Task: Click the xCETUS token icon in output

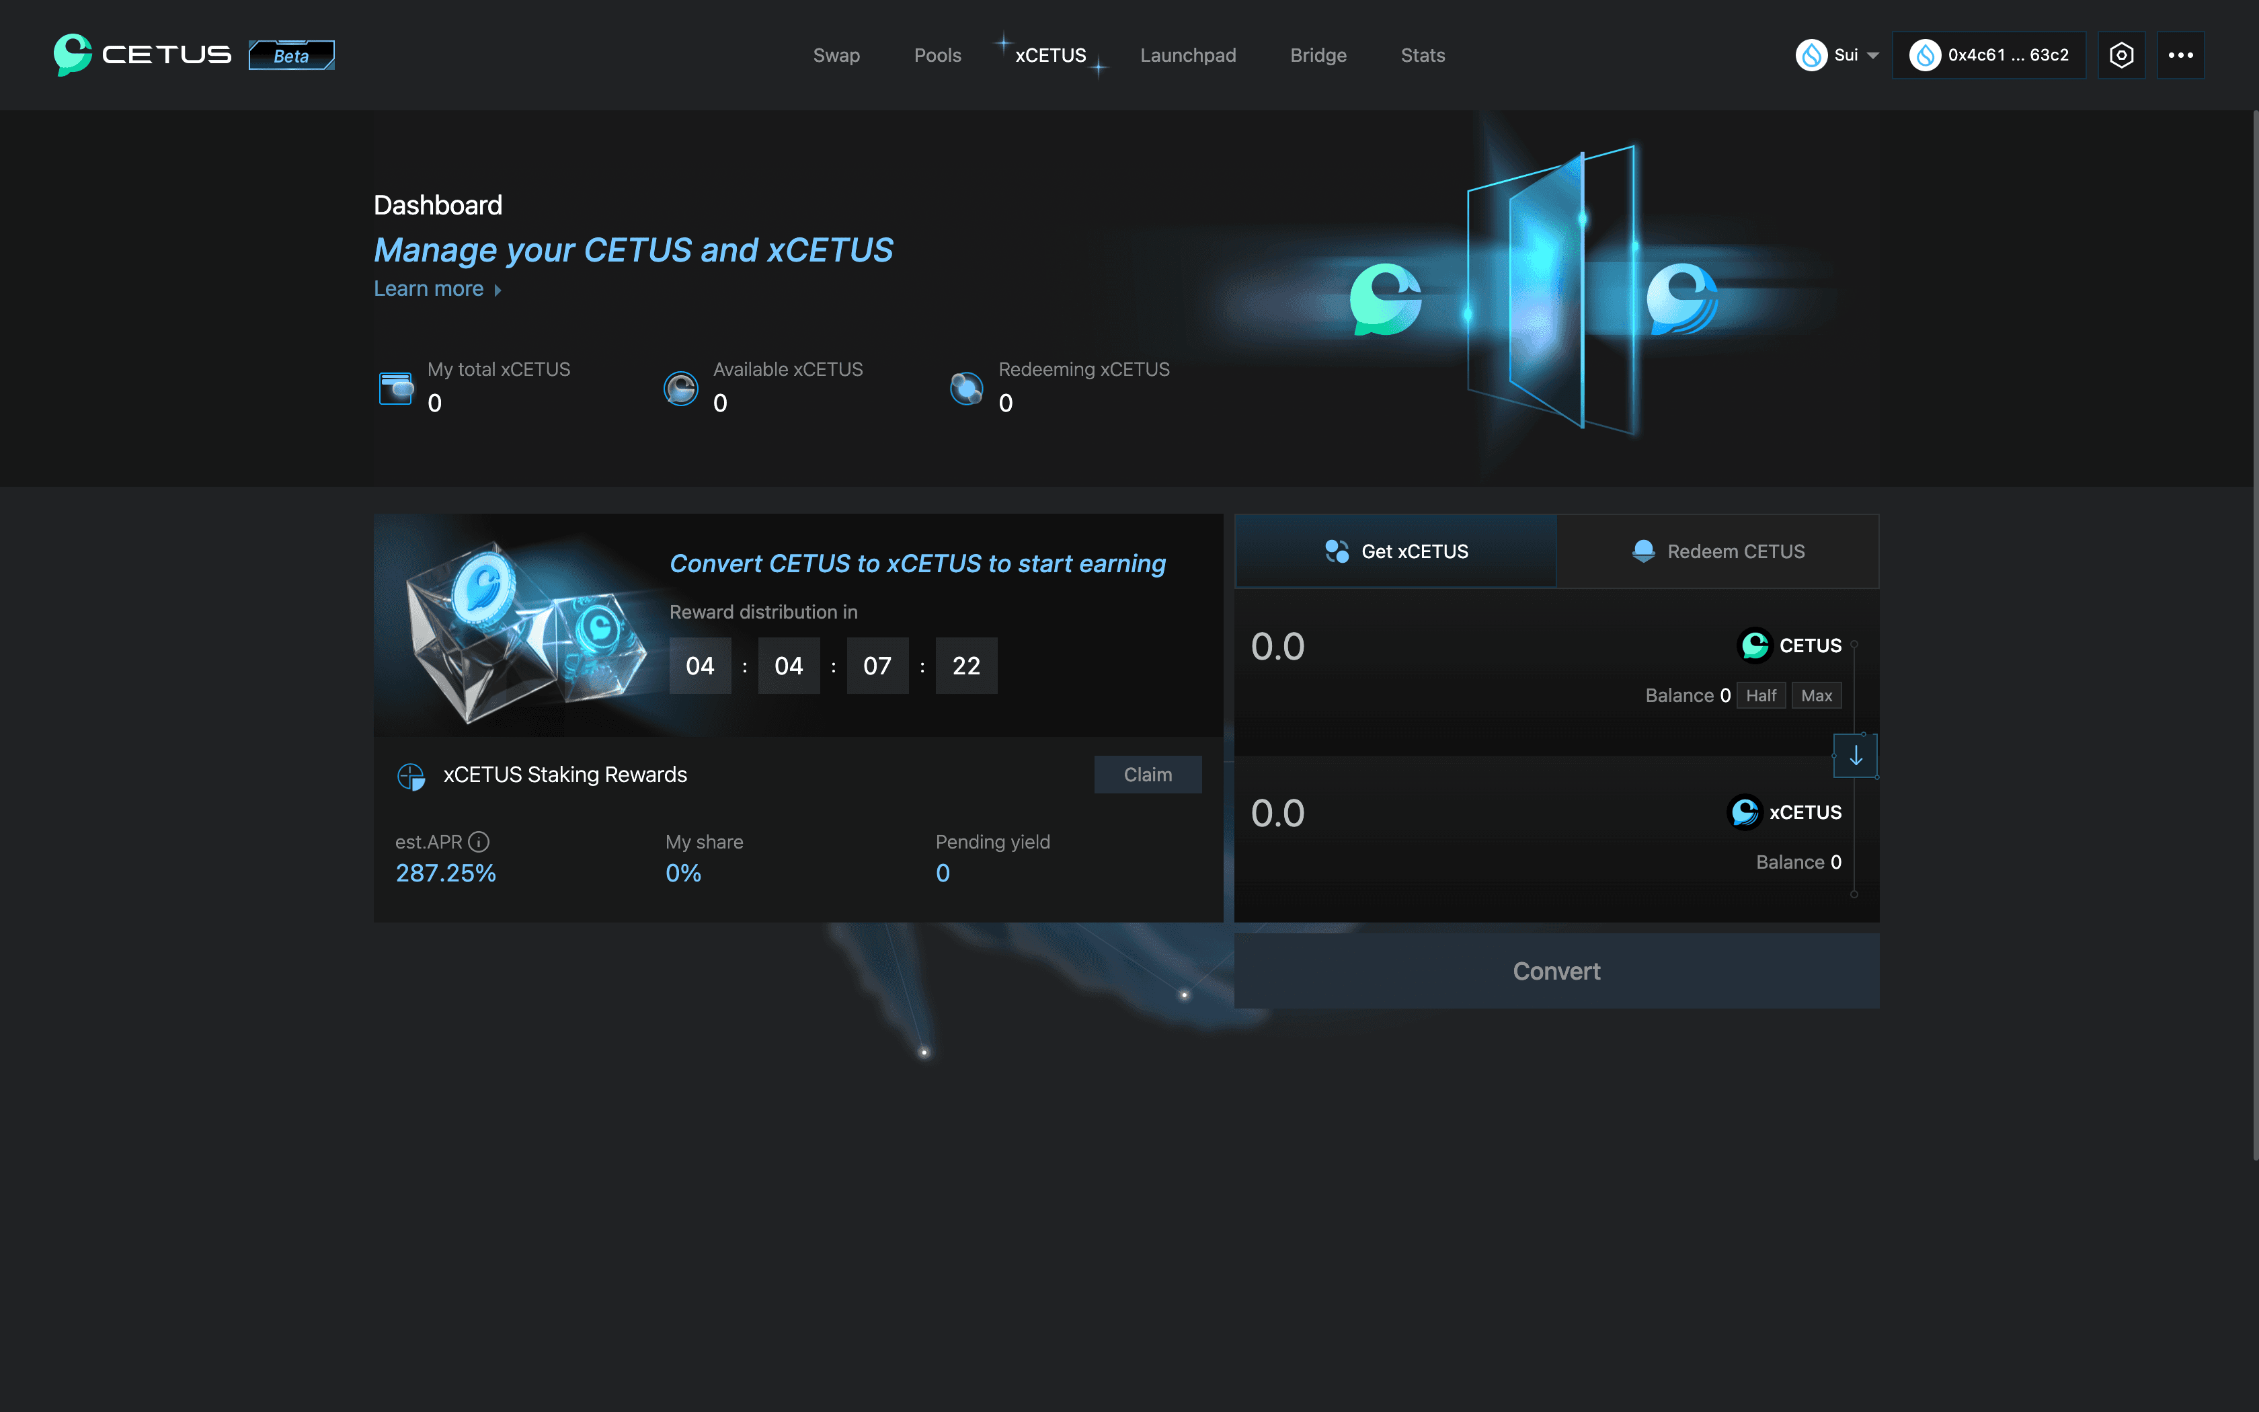Action: tap(1745, 812)
